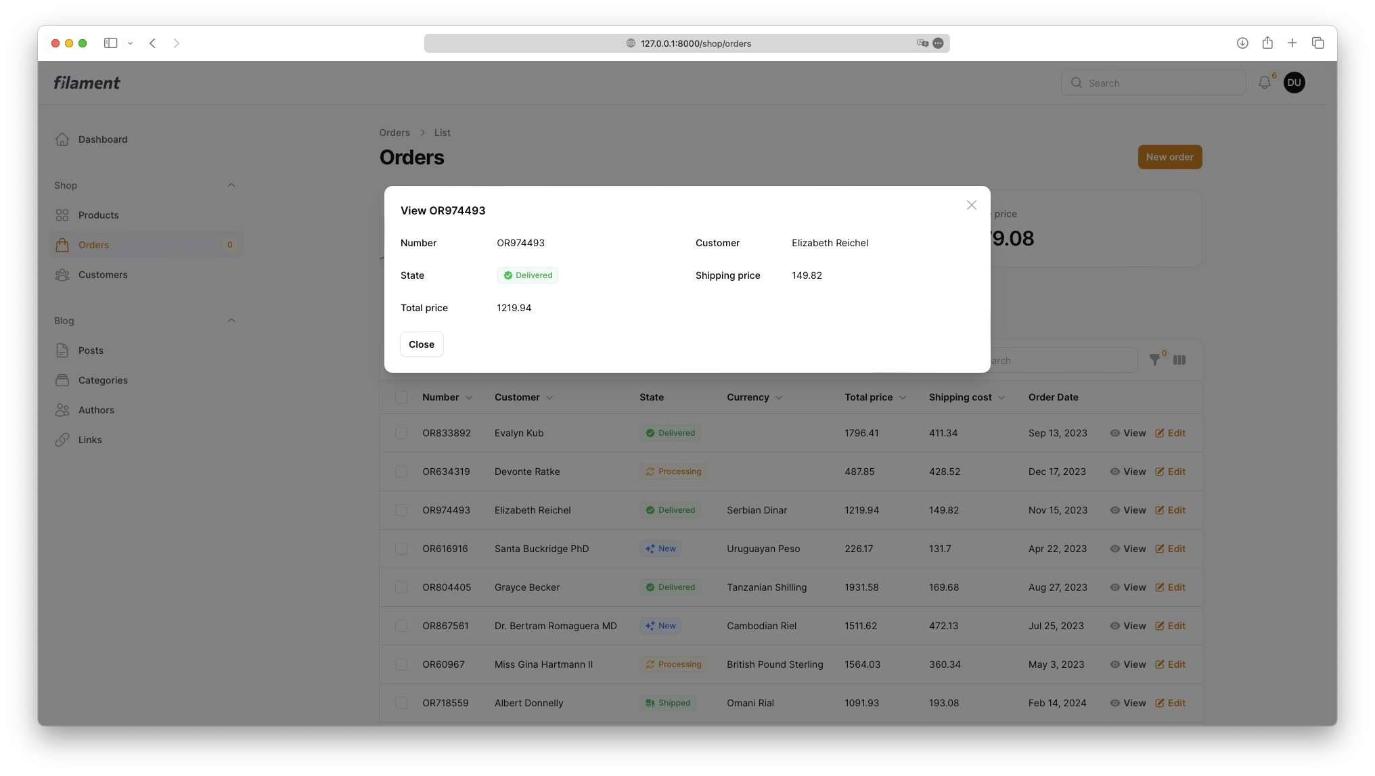
Task: Click the DU user avatar
Action: click(x=1294, y=83)
